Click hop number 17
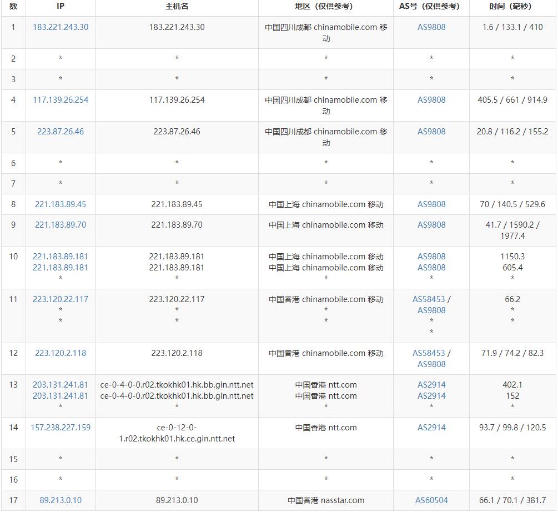558x512 pixels. [13, 500]
